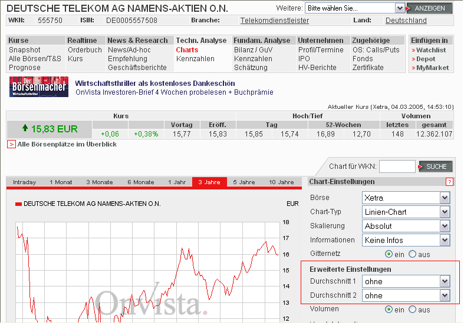This screenshot has width=464, height=323.
Task: Switch to 1 Jahr chart tab
Action: [x=177, y=182]
